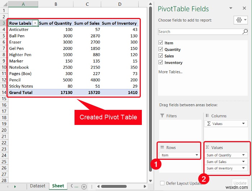Click the search magnifier icon in fields pane
This screenshot has height=191, width=252.
coord(245,32)
